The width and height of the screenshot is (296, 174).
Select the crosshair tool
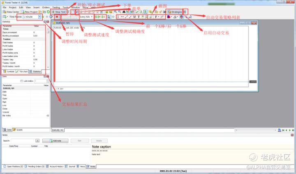113,17
